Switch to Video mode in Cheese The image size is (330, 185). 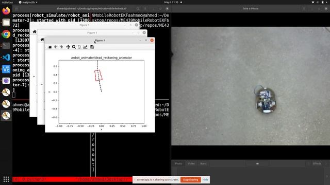point(191,163)
